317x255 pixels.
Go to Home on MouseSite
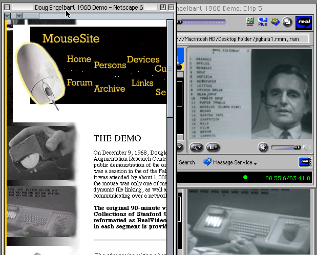pos(79,59)
